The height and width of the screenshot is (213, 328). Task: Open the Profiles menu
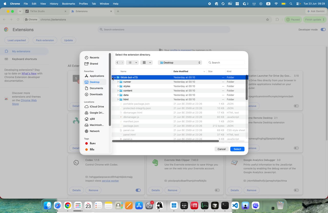[x=83, y=4]
